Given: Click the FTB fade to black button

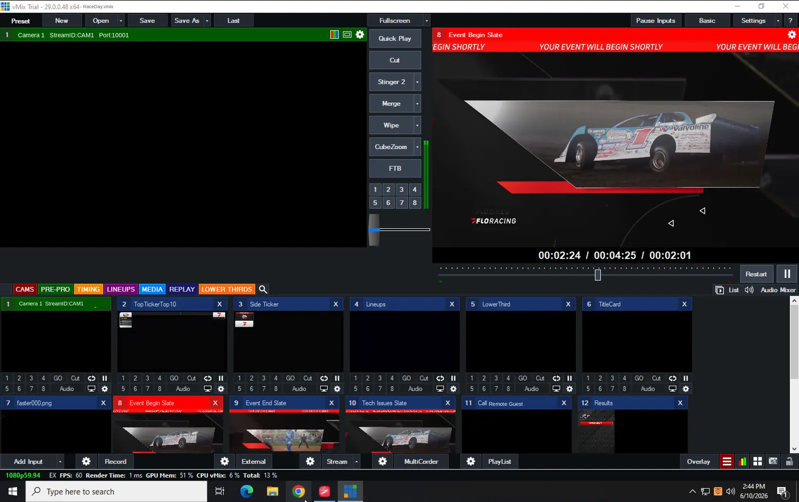Looking at the screenshot, I should [x=395, y=168].
